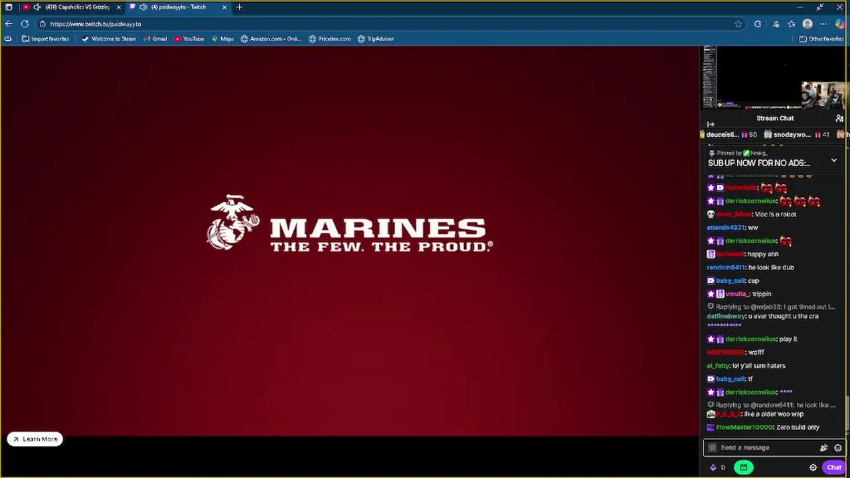Open the emote picker smiley icon
The height and width of the screenshot is (478, 850).
pyautogui.click(x=838, y=447)
